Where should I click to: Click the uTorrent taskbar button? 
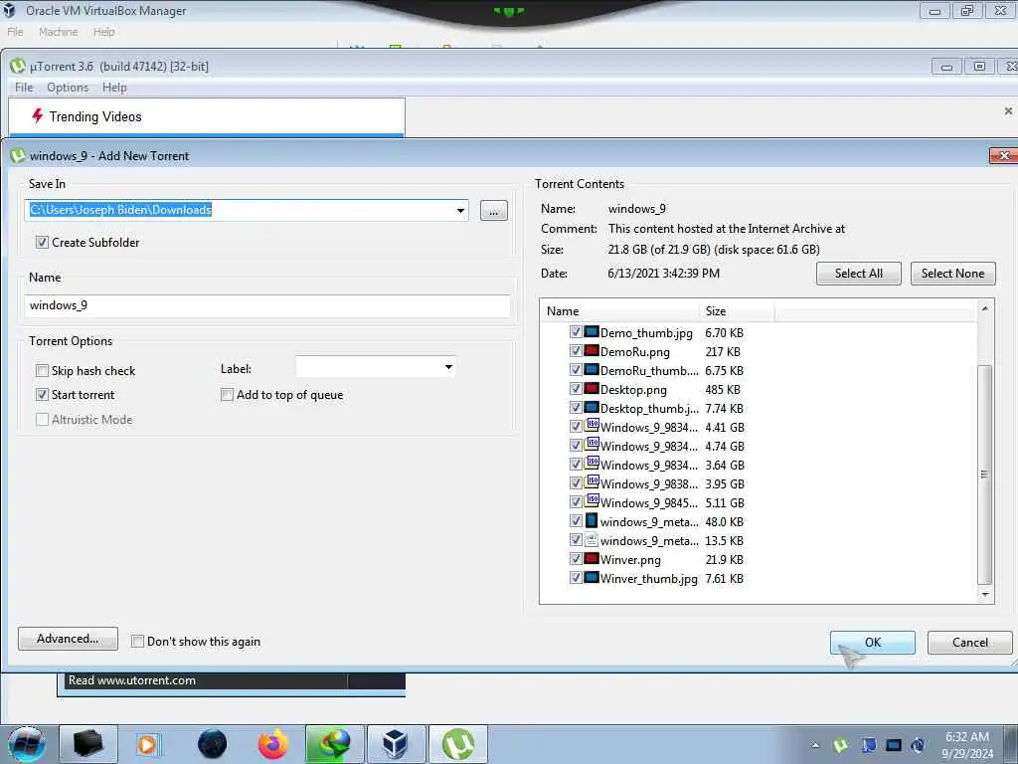457,744
